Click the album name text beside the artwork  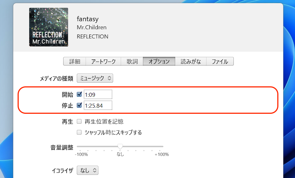93,37
